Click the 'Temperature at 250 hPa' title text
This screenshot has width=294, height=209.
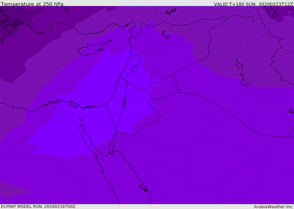tap(32, 4)
